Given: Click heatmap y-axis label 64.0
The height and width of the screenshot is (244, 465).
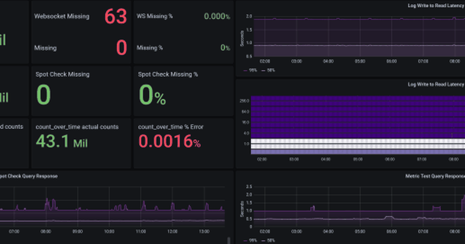Looking at the screenshot, I should click(245, 112).
